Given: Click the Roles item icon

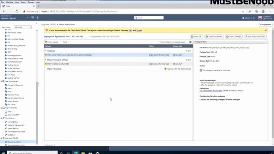Looking at the screenshot, I should pos(6,92).
